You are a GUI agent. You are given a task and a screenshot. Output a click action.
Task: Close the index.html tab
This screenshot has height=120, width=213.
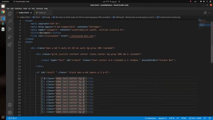pos(31,13)
